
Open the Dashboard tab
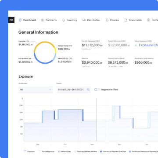click(x=27, y=20)
